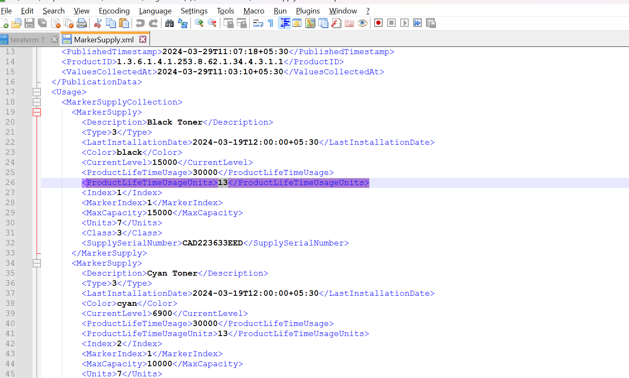Click the Redo arrow icon
Screen dimensions: 629x378
click(x=153, y=23)
